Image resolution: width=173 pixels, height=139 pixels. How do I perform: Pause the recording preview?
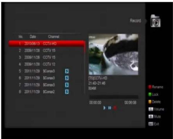coord(110,108)
